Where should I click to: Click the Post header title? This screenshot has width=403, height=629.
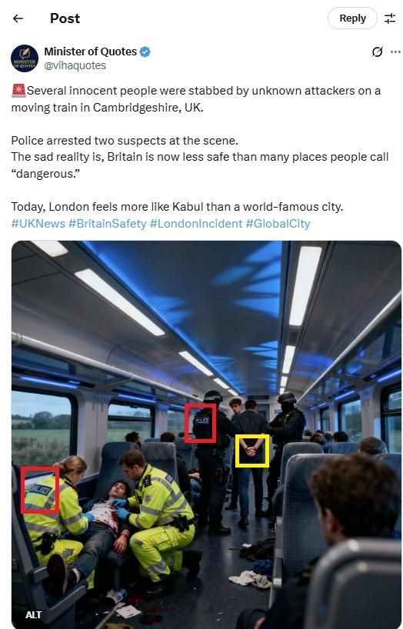click(65, 18)
